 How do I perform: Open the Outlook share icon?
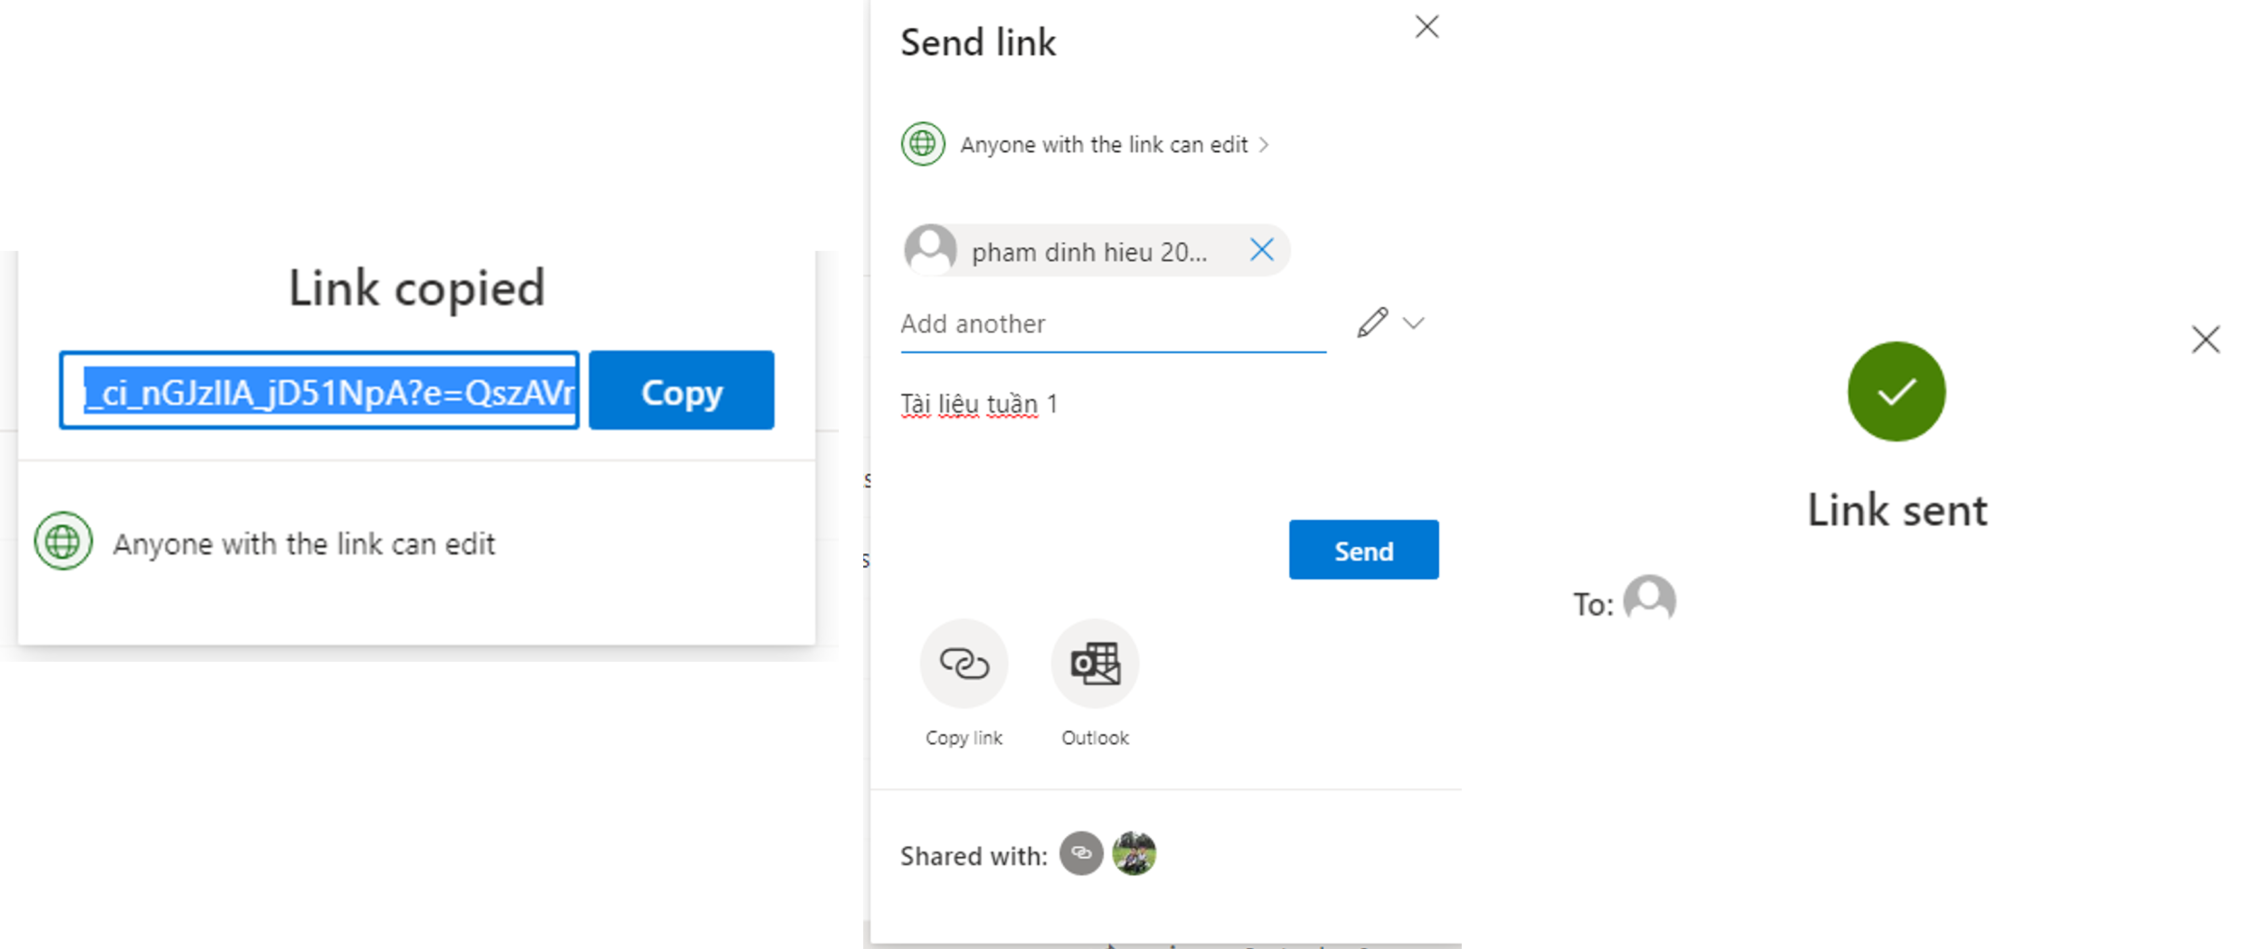coord(1095,663)
